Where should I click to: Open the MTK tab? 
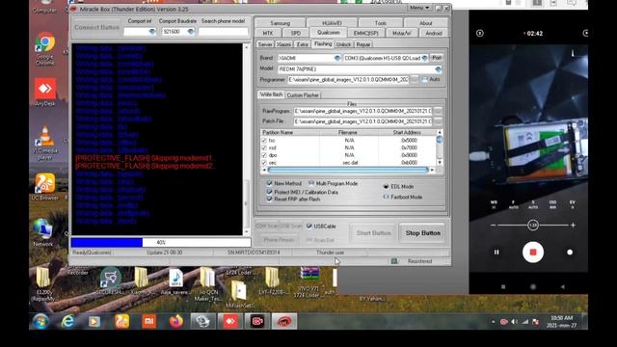(x=268, y=34)
